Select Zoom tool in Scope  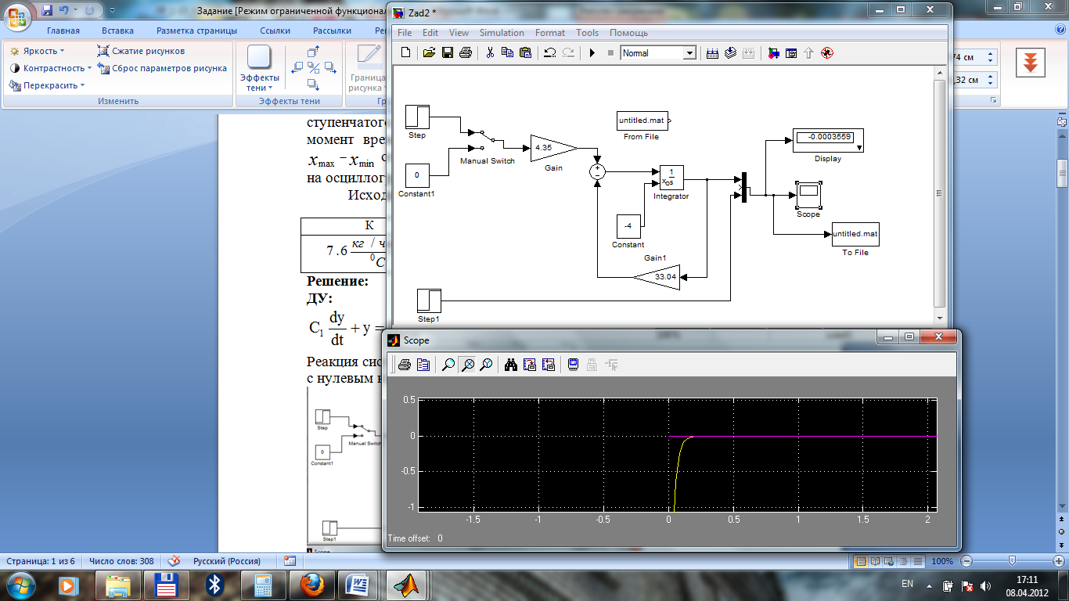tap(448, 364)
